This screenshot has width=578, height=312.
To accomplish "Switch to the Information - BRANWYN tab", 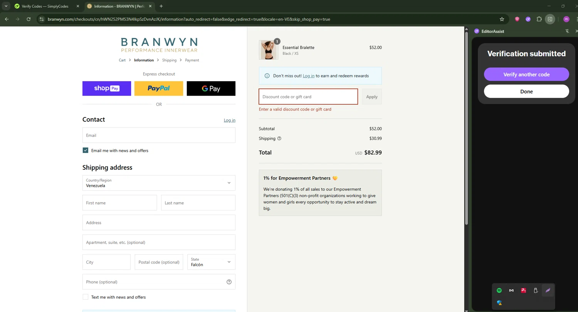I will tap(119, 6).
